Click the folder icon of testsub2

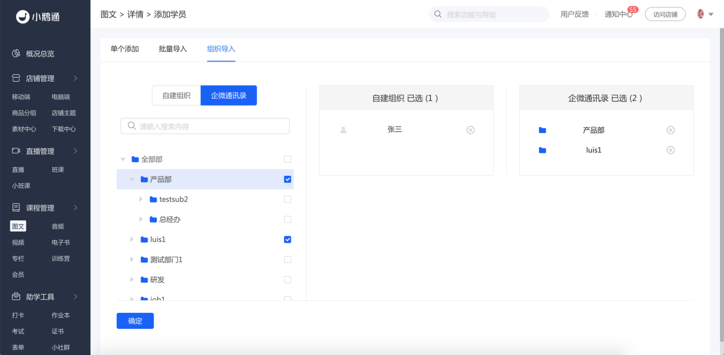tap(153, 199)
